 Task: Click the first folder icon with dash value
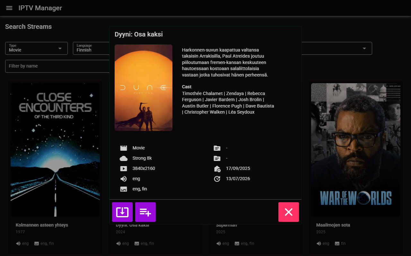(217, 148)
